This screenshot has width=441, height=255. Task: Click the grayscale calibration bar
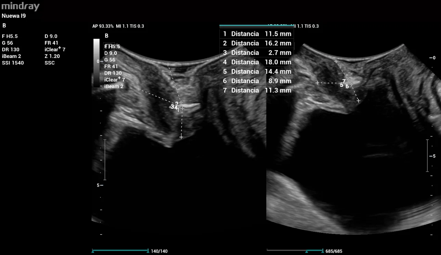(x=97, y=61)
